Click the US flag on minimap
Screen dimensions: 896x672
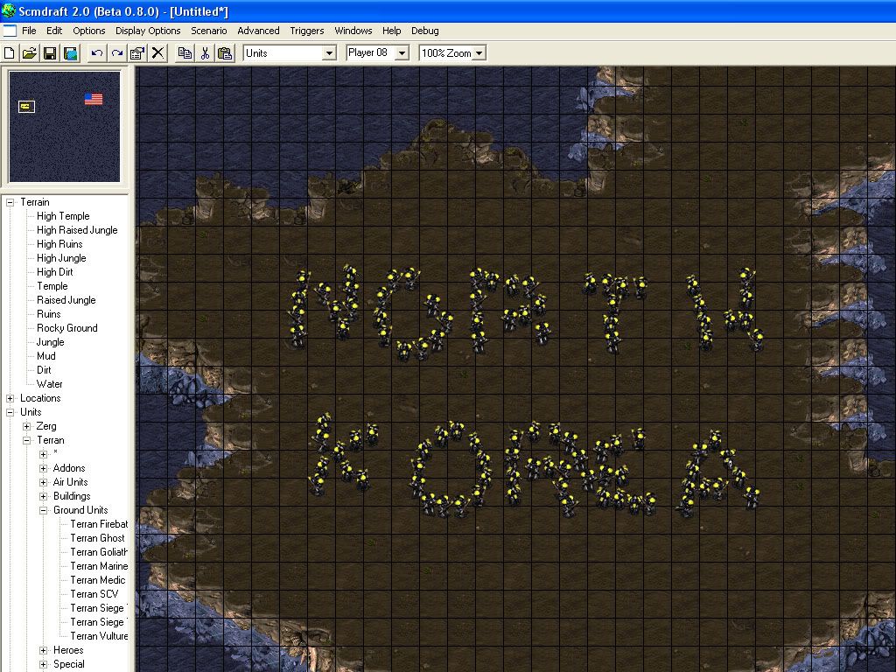94,100
